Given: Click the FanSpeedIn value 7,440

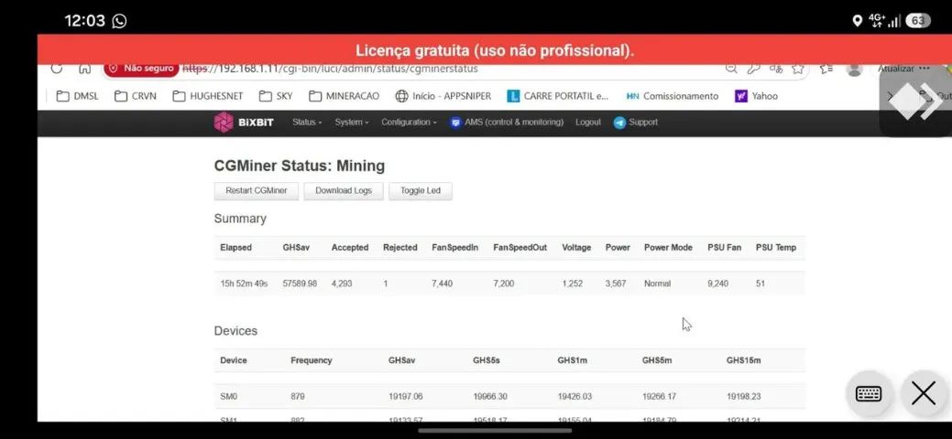Looking at the screenshot, I should coord(442,284).
